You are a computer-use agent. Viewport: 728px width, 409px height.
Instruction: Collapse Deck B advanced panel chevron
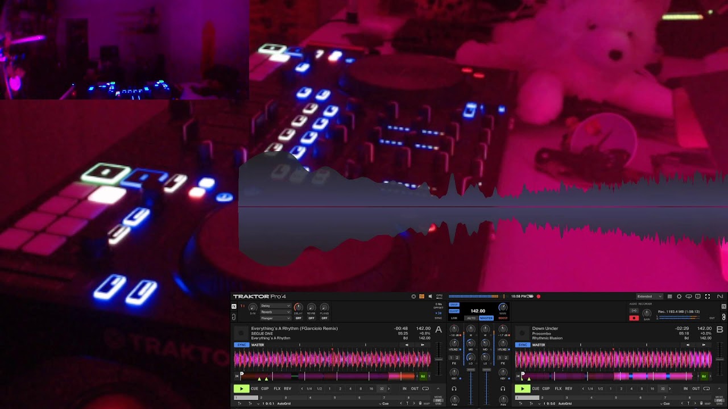(719, 389)
